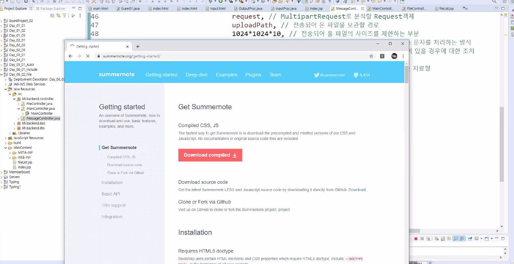
Task: Switch to the Exam01.java editor tab
Action: point(128,9)
